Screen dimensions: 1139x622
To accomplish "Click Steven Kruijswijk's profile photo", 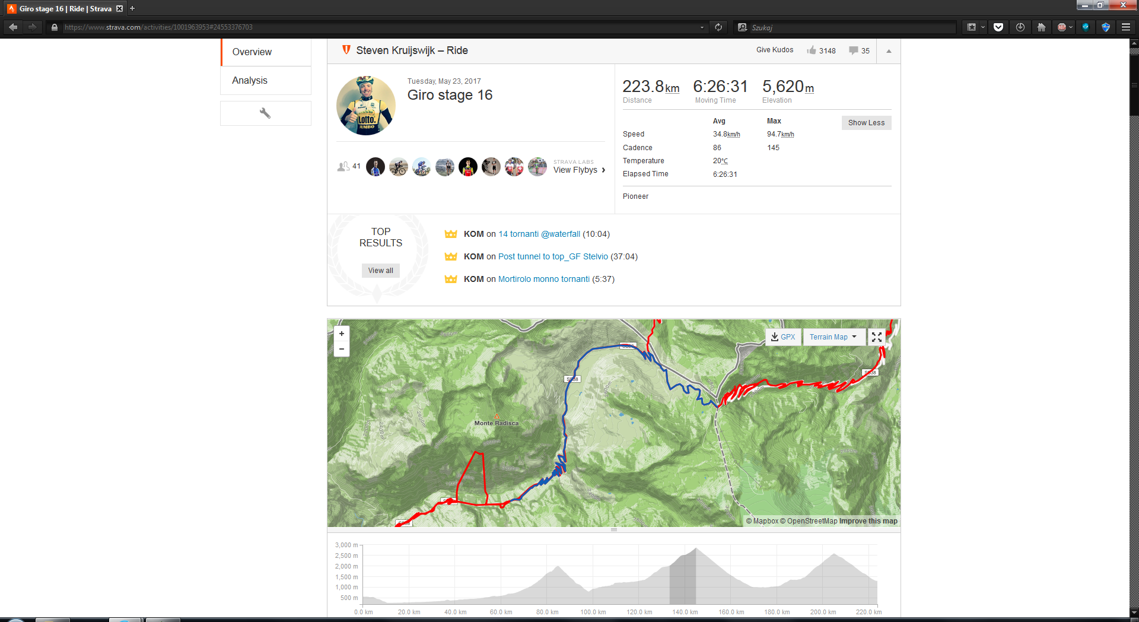I will (x=366, y=106).
